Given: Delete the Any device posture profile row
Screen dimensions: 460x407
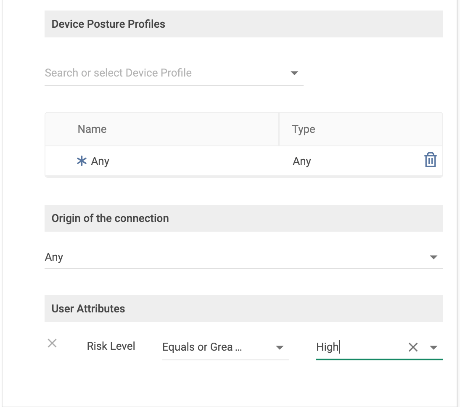Looking at the screenshot, I should (430, 161).
